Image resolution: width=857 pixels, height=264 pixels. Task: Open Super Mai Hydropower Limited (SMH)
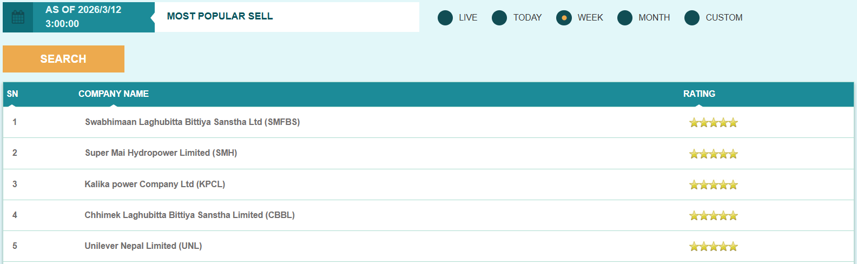pyautogui.click(x=161, y=153)
